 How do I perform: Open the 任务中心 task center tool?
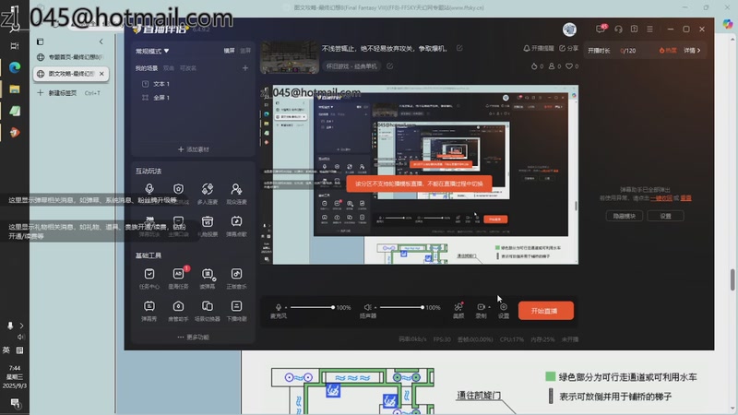point(149,279)
